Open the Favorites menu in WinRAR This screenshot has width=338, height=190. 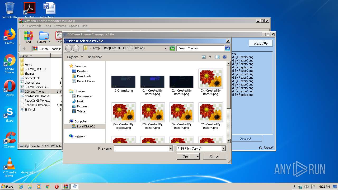pyautogui.click(x=60, y=26)
